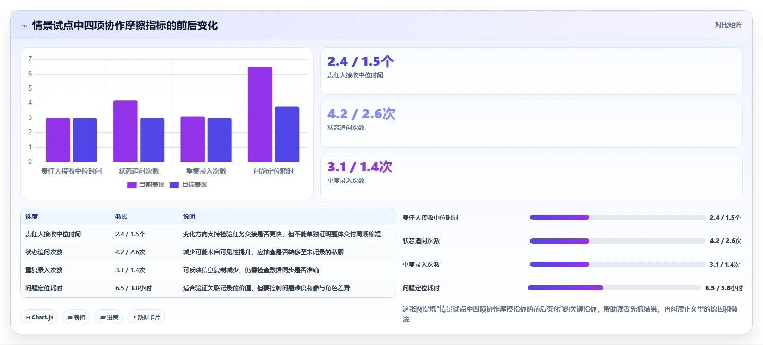The image size is (763, 345).
Task: Click the 状态追问次数 x-axis label on chart
Action: (139, 171)
